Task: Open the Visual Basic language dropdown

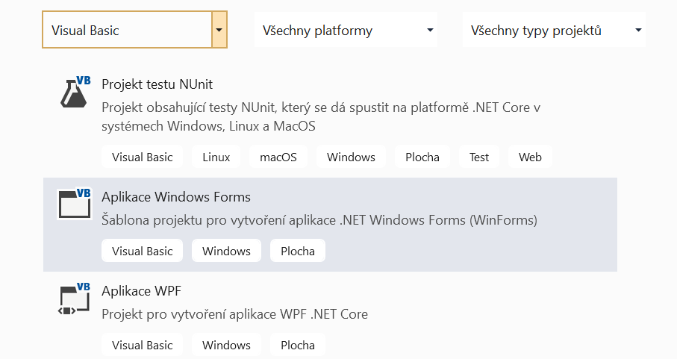Action: coord(134,30)
